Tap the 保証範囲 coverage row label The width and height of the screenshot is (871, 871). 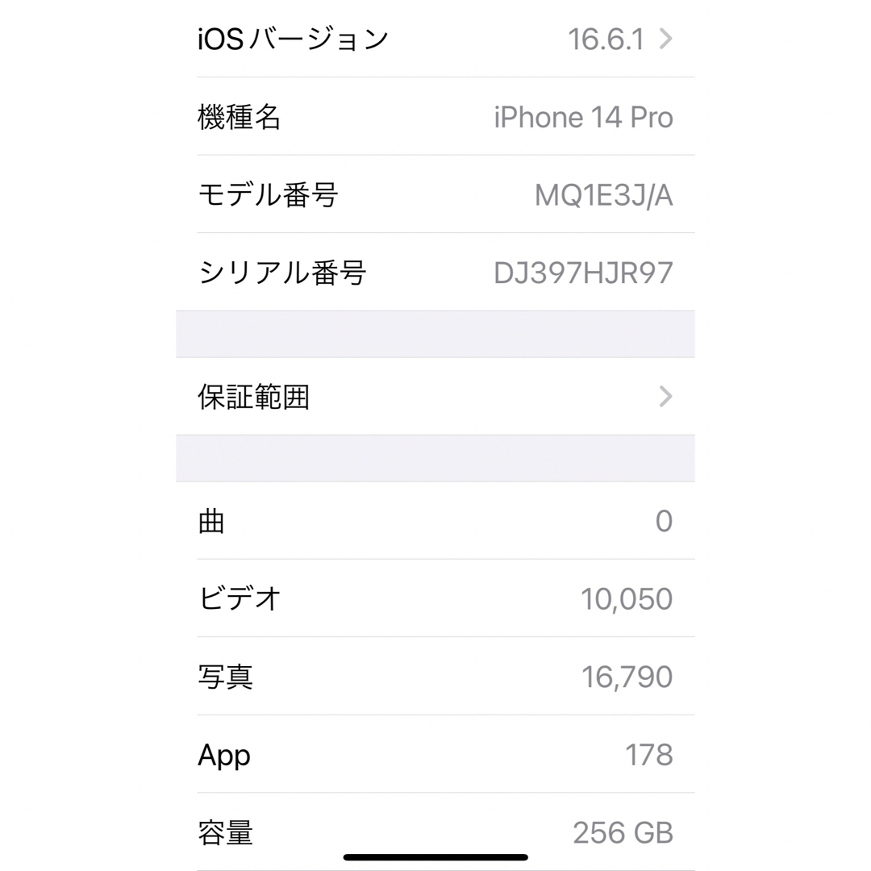click(253, 397)
